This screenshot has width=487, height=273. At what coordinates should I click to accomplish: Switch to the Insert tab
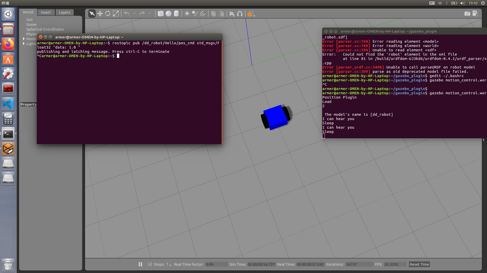pos(46,12)
